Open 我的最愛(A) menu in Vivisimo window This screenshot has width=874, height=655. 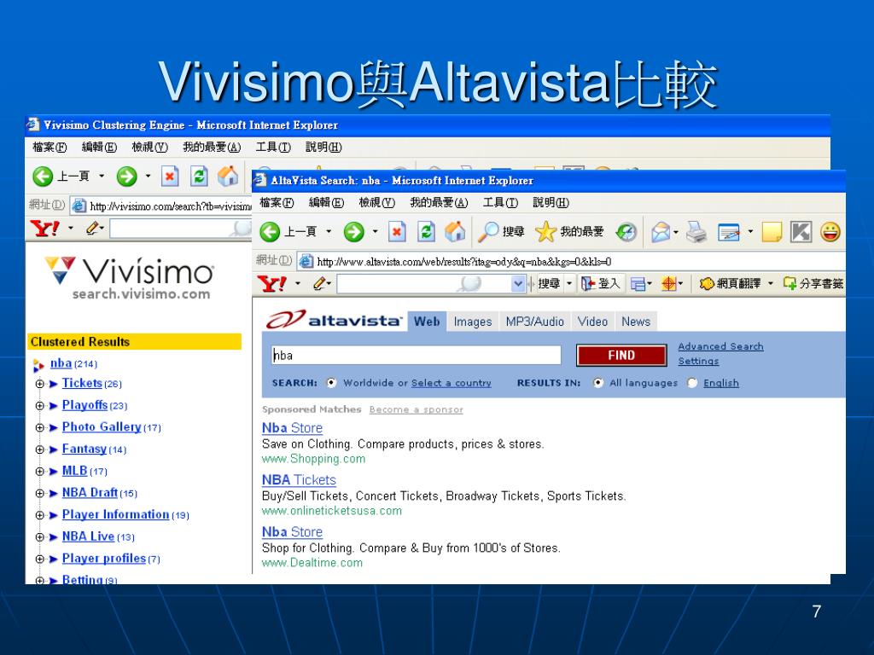pyautogui.click(x=212, y=147)
